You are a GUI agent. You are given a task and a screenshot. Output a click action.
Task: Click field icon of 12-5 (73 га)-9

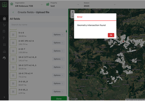pos(13,75)
